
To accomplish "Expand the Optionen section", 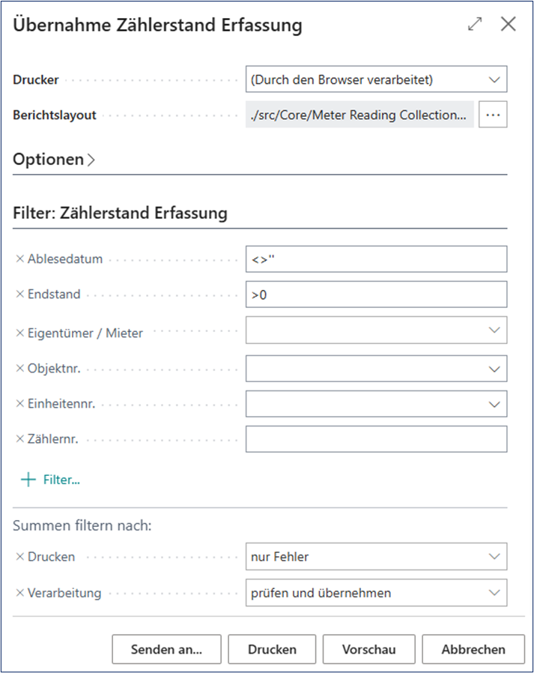I will point(54,160).
